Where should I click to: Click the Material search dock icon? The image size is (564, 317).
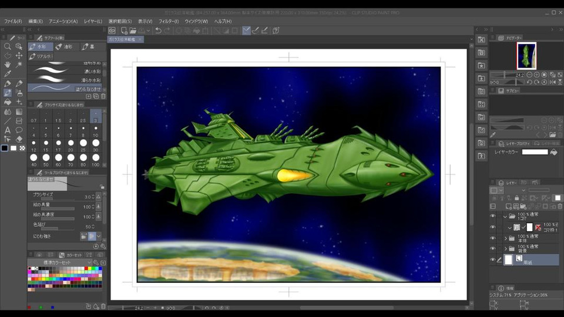481,40
